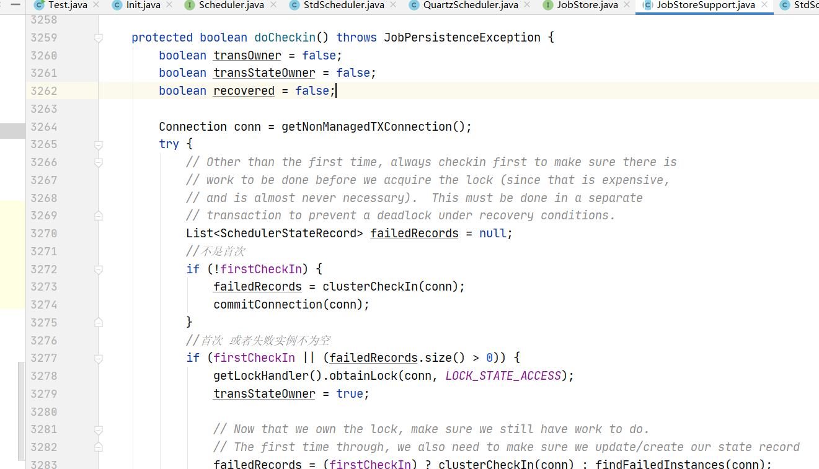
Task: Collapse the if (!firstCheckIn) block at line 3272
Action: tap(98, 270)
